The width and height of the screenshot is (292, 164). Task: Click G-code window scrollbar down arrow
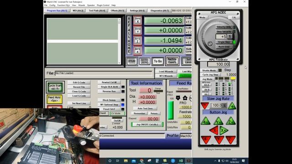pyautogui.click(x=120, y=63)
